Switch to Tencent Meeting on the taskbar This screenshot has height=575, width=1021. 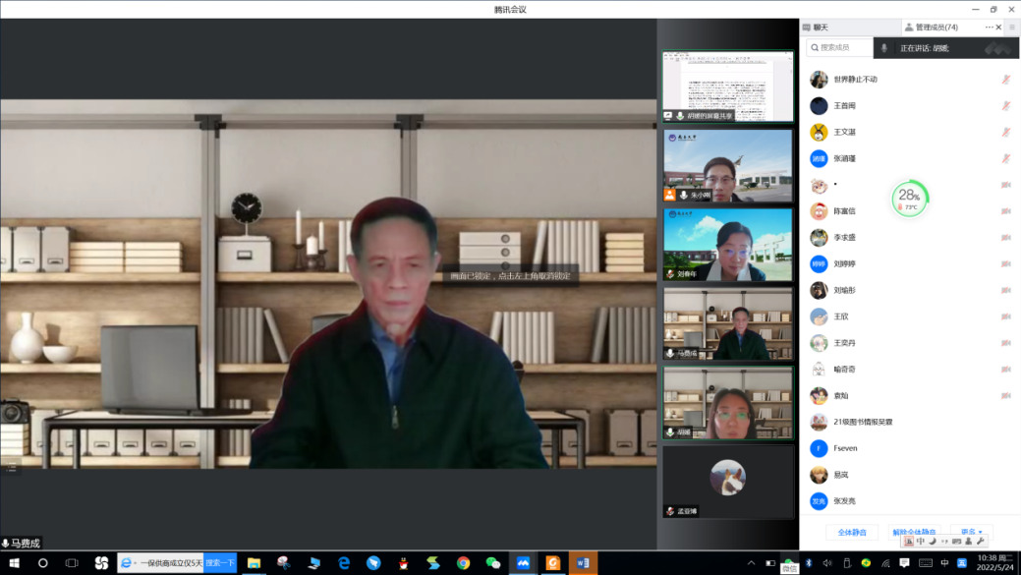[x=523, y=563]
